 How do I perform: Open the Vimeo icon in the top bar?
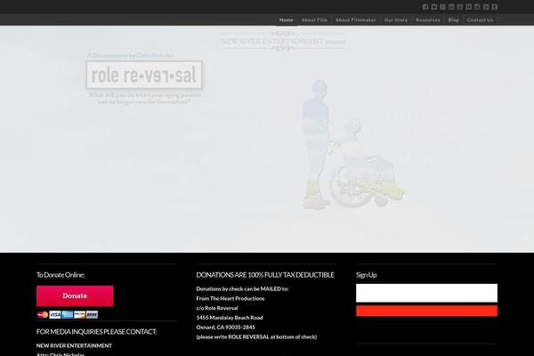[469, 7]
